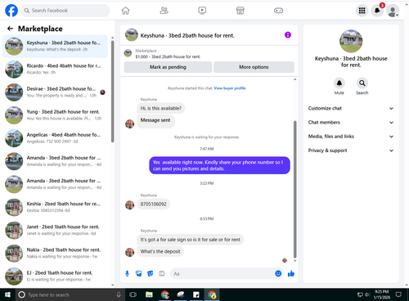Open Keshia 2bed 1bath conversation
Viewport: 409px width, 301px height.
[56, 207]
